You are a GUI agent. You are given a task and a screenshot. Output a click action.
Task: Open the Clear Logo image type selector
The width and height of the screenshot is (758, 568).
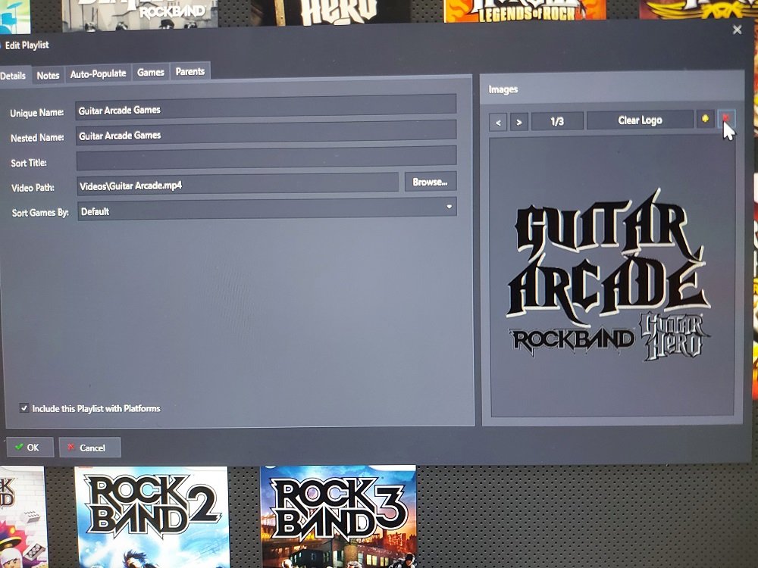click(x=640, y=120)
